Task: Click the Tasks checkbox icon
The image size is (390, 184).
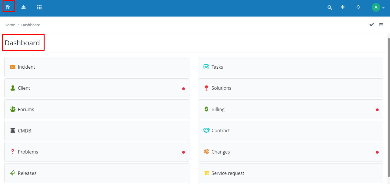Action: (x=206, y=67)
